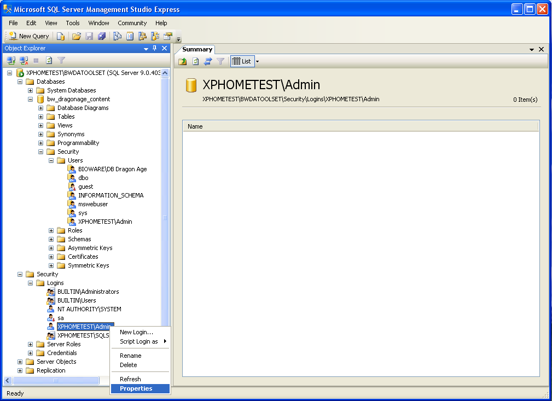552x401 pixels.
Task: Collapse the bw_dragonage_content database node
Action: (x=31, y=99)
